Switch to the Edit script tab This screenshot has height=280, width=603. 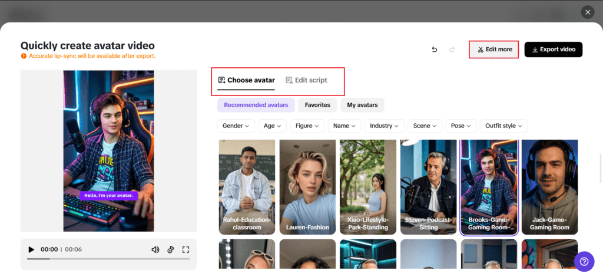[x=306, y=80]
